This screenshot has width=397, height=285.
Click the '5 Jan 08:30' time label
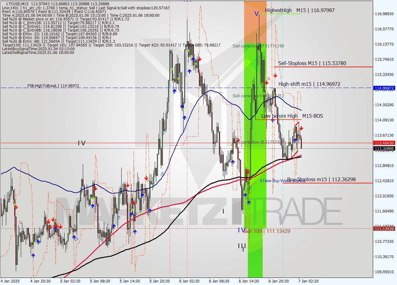click(x=100, y=281)
